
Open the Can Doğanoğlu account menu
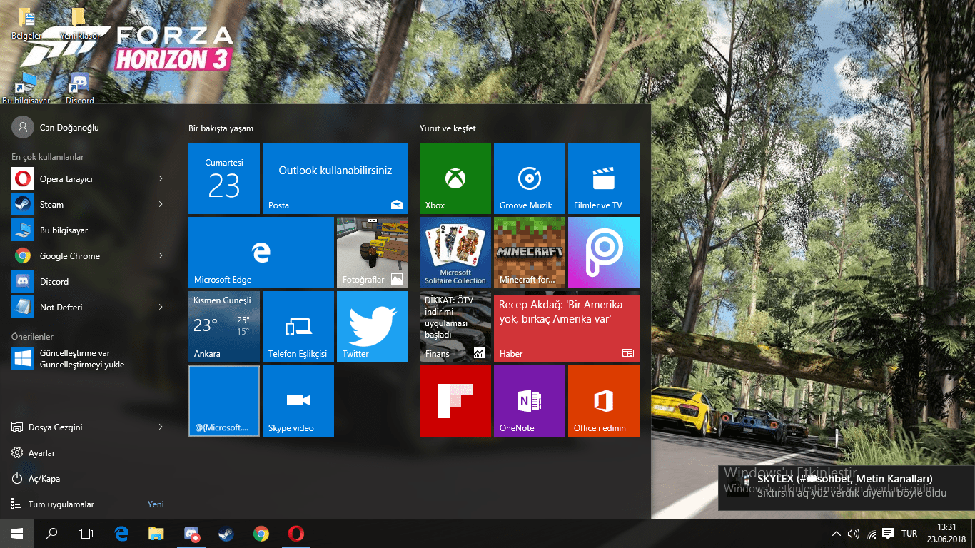coord(56,127)
